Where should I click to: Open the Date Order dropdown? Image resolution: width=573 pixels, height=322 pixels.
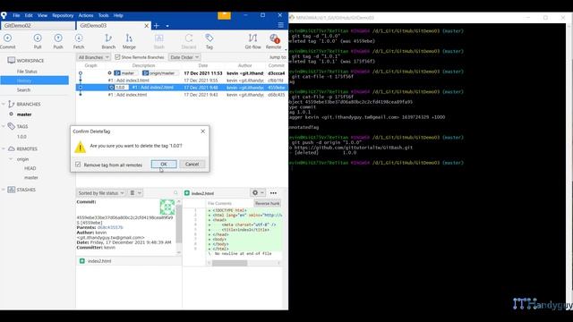tap(184, 57)
